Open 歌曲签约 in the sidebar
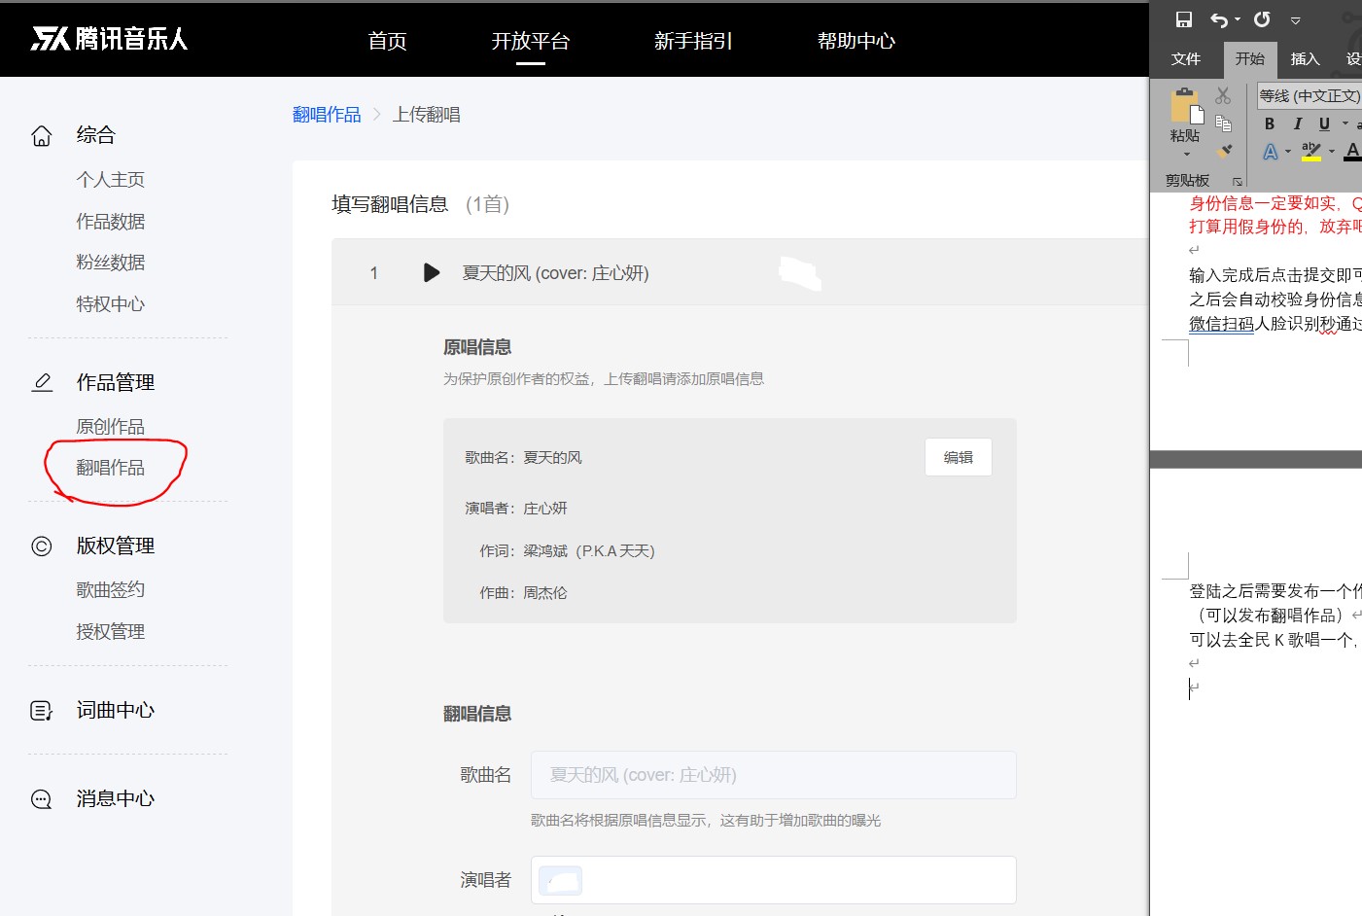The height and width of the screenshot is (916, 1362). (x=111, y=590)
